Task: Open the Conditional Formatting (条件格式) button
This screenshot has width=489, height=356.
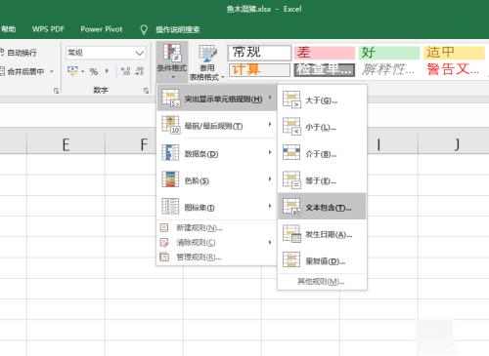Action: (172, 61)
